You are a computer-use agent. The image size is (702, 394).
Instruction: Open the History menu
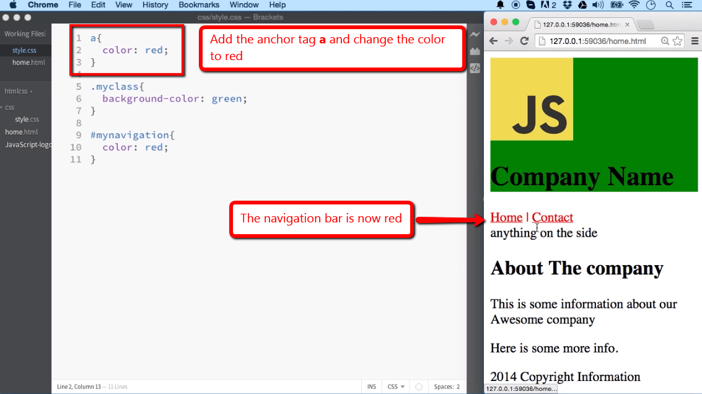(x=155, y=5)
